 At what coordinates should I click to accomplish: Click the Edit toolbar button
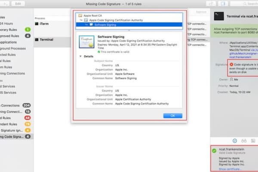(18, 3)
